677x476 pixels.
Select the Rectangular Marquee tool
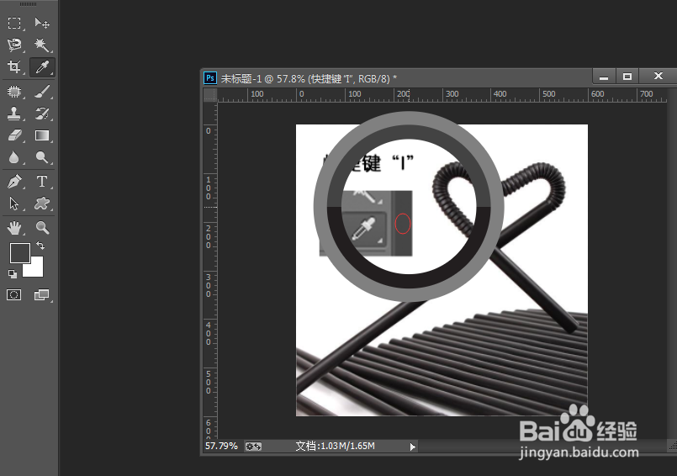click(14, 23)
